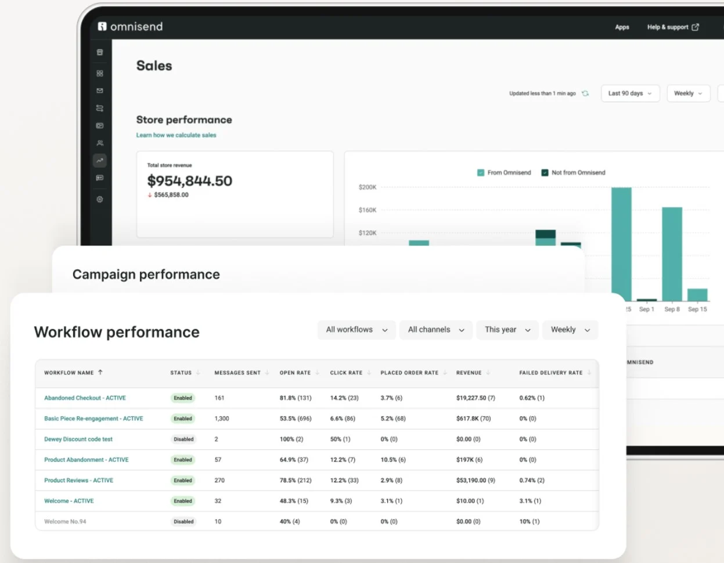
Task: Open Product Abandonment - ACTIVE workflow
Action: pos(87,460)
